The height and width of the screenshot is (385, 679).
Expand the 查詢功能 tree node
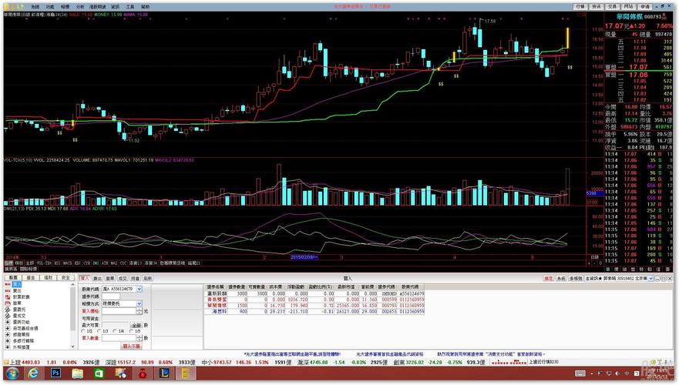coord(8,323)
